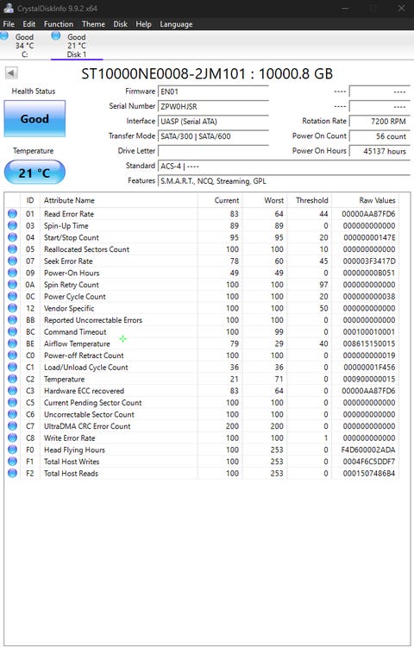
Task: Select the Power-On Hours attribute row
Action: [x=201, y=273]
